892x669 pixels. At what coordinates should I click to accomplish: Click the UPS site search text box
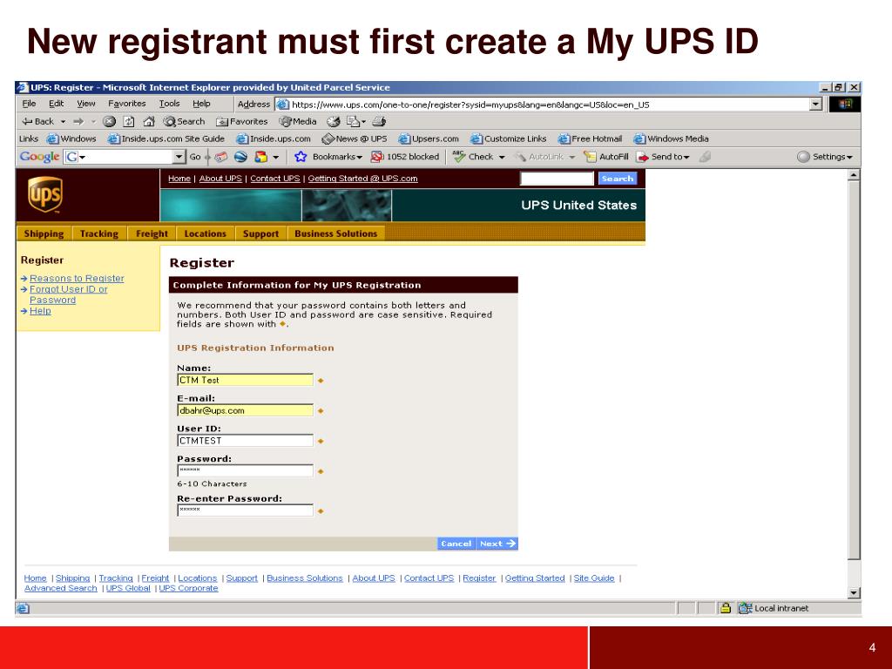pyautogui.click(x=557, y=179)
